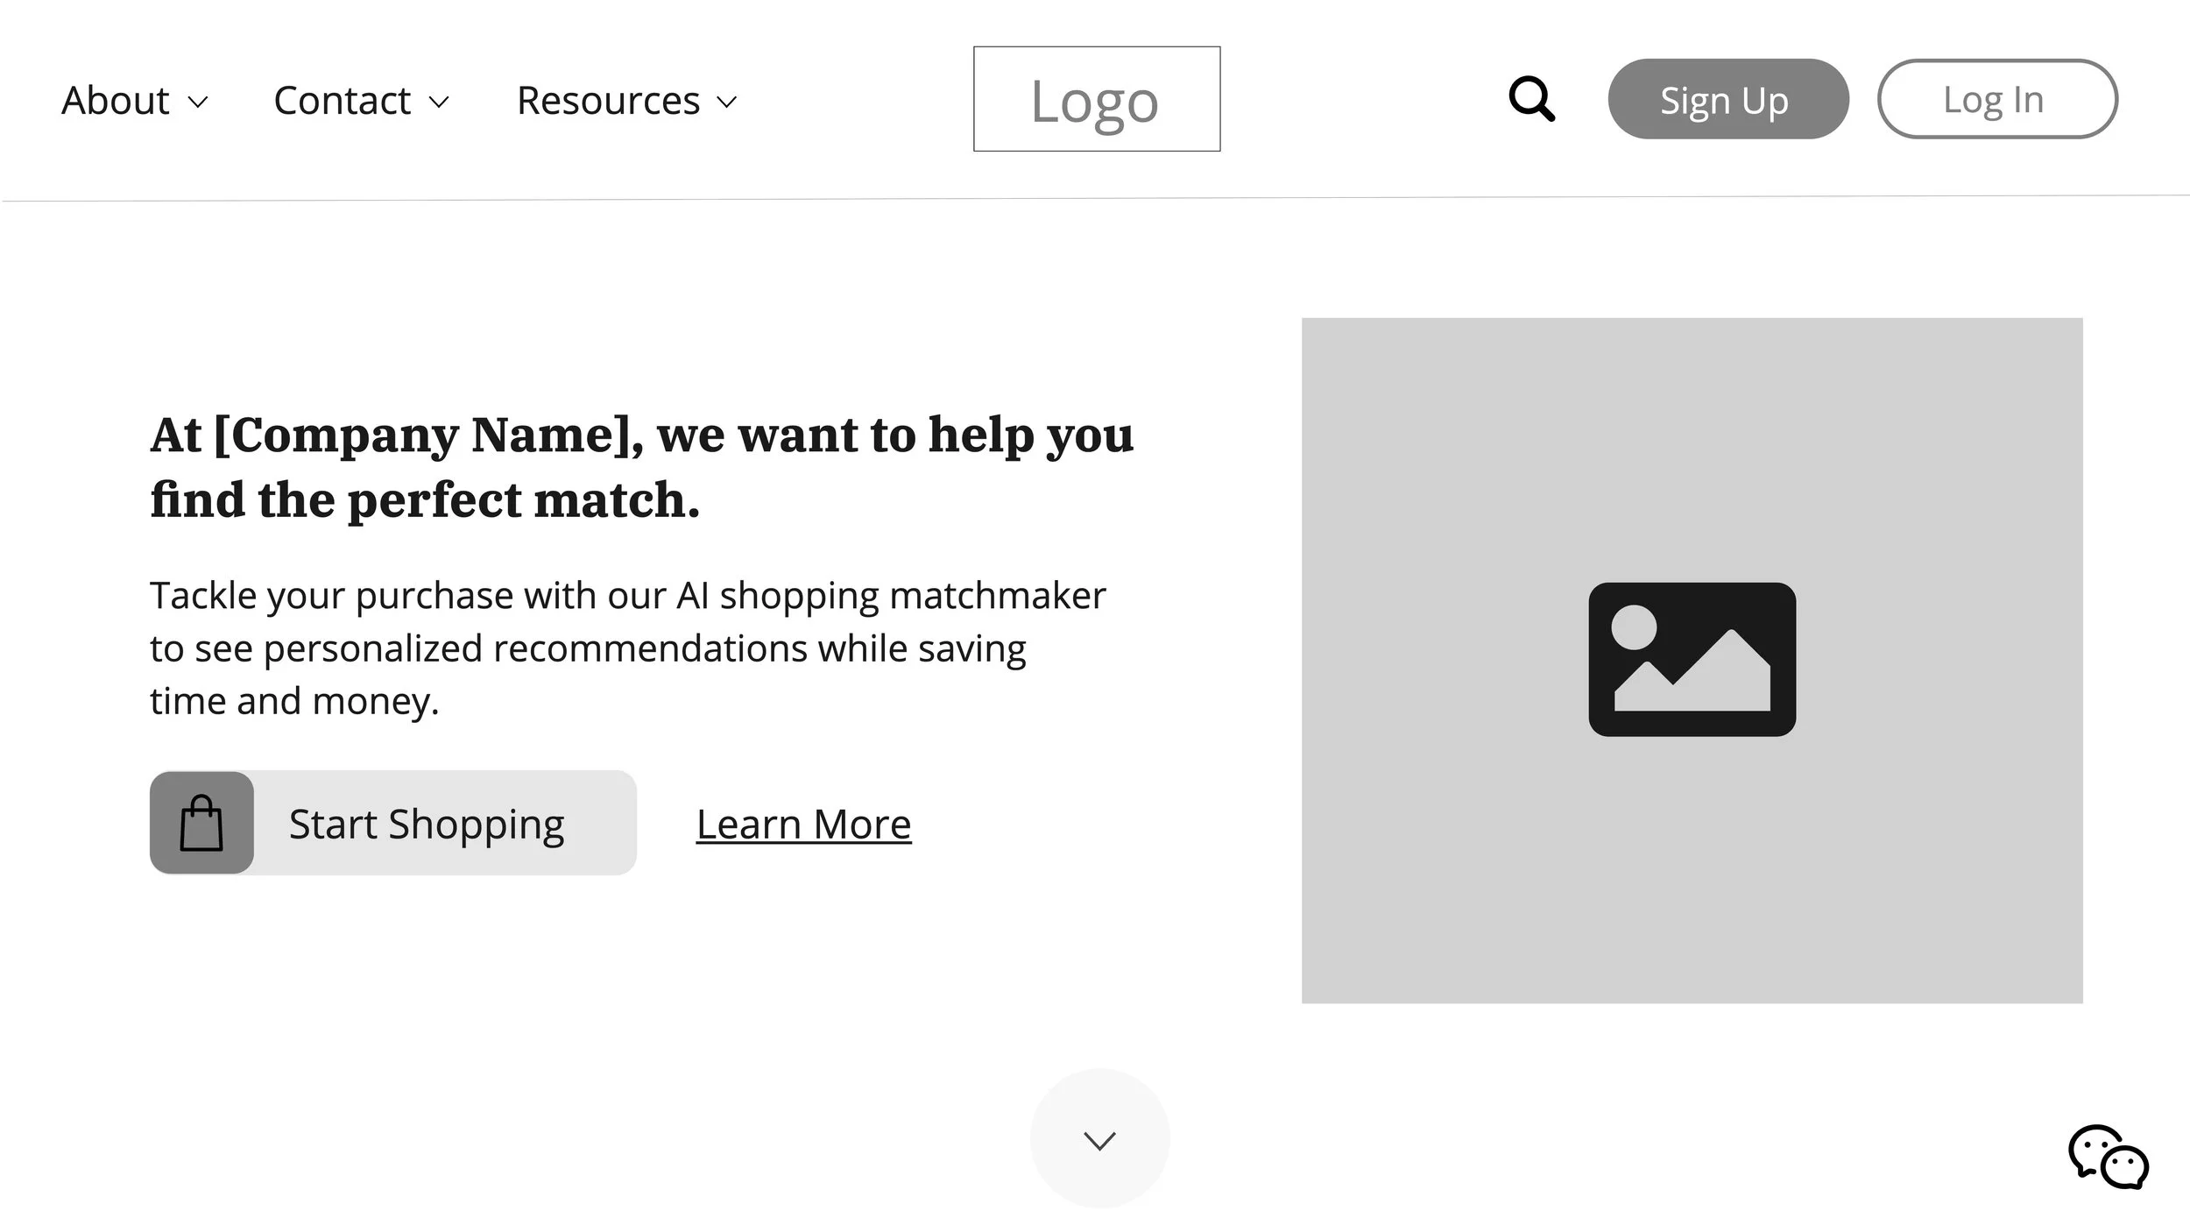Click the AI shopping matchmaker paragraph

coord(627,648)
